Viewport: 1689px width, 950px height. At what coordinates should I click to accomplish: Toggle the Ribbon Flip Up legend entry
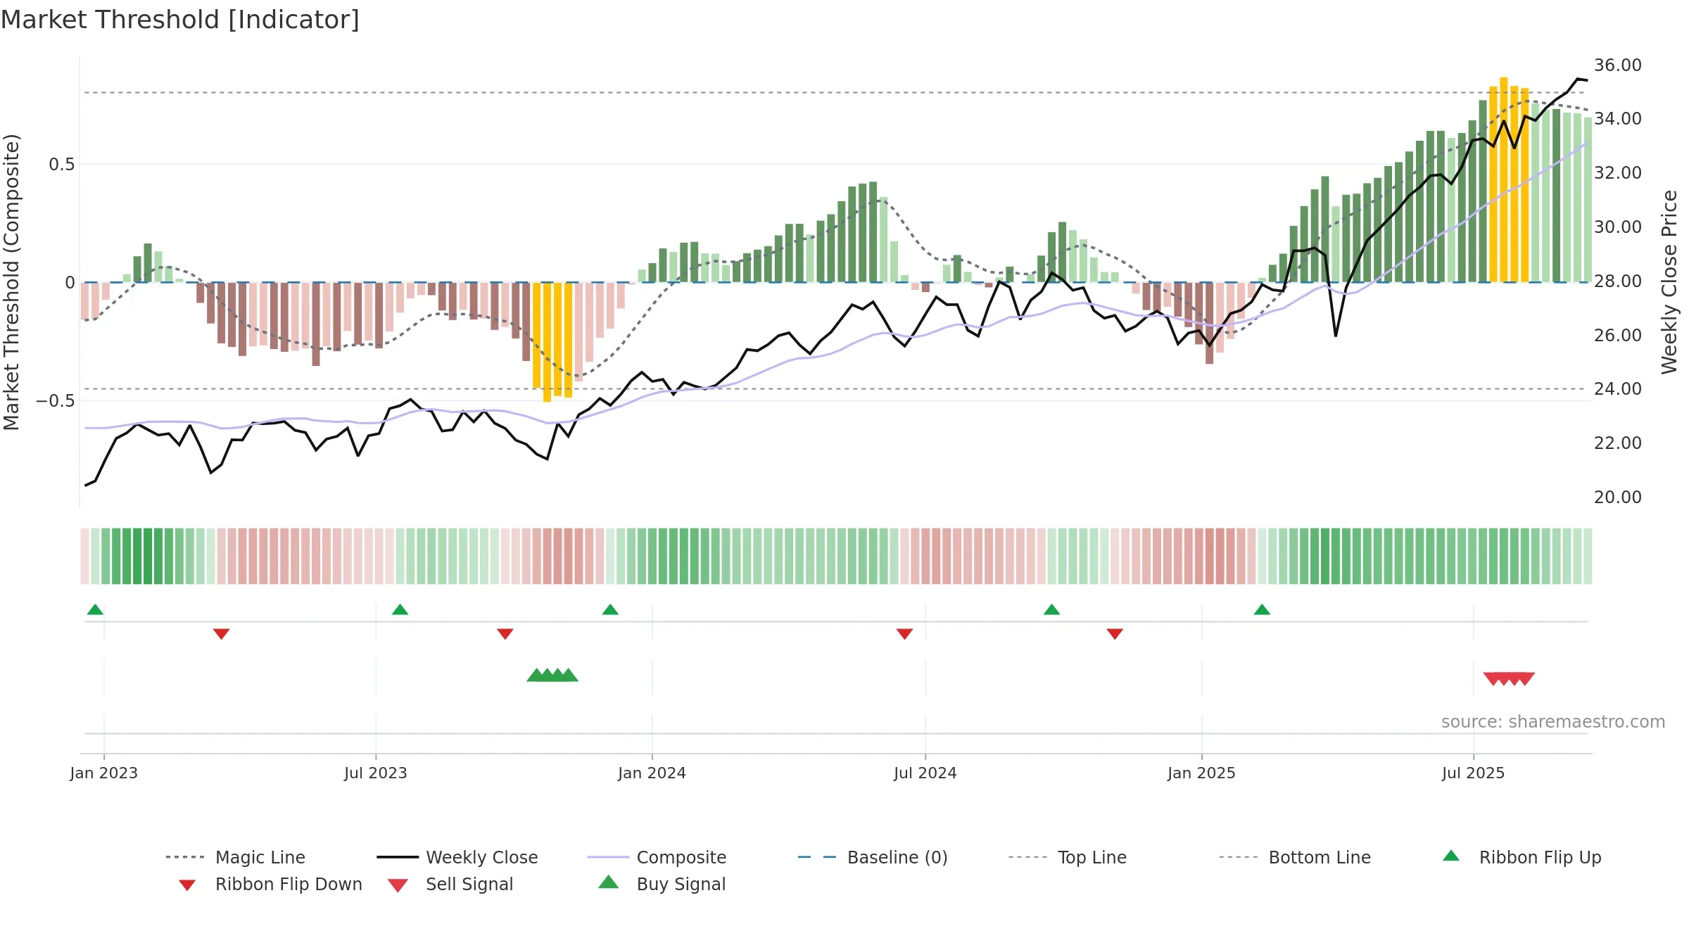1522,857
